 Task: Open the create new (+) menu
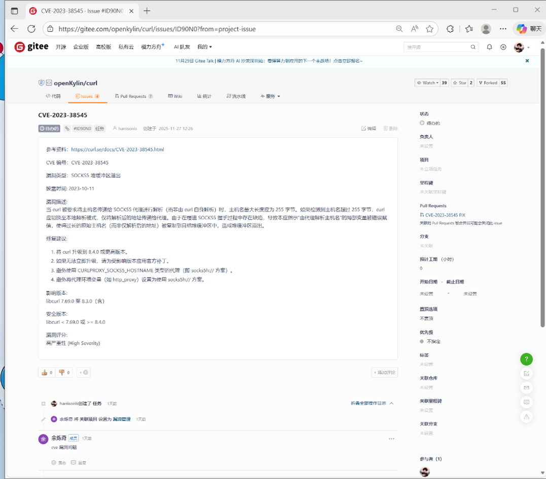click(503, 47)
